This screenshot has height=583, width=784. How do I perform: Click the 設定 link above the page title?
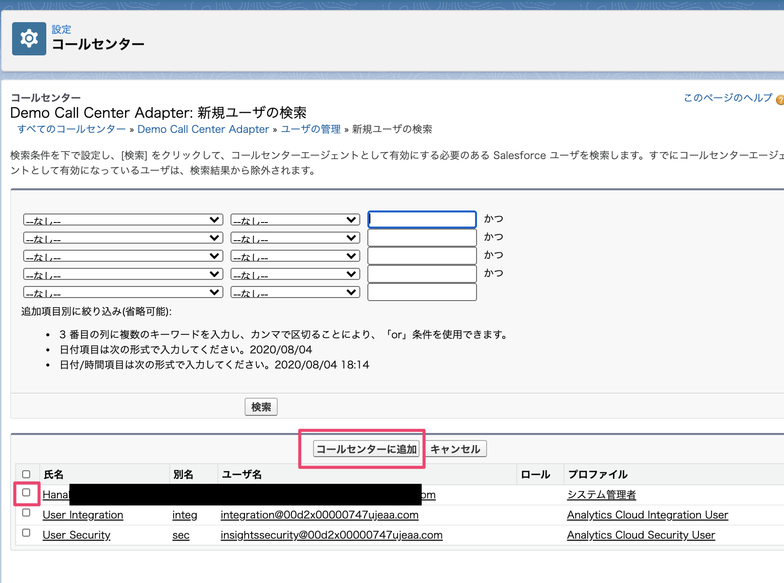[61, 29]
